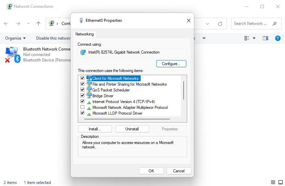Open recent locations chevron next to Forward
This screenshot has height=186, width=285.
pyautogui.click(x=28, y=24)
